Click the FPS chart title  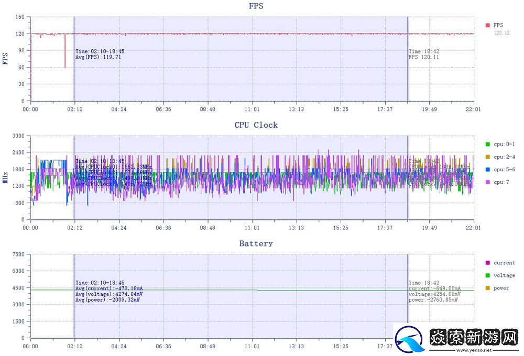(x=256, y=6)
